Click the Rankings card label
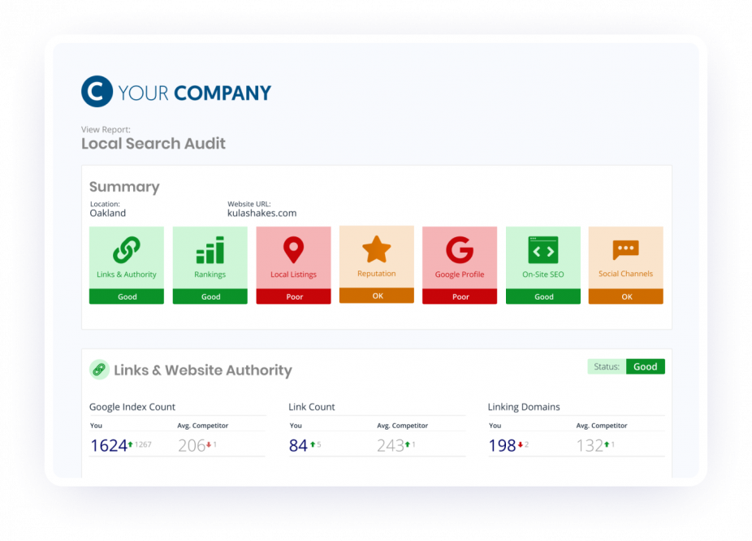Screen dimensions: 752x541 [210, 275]
